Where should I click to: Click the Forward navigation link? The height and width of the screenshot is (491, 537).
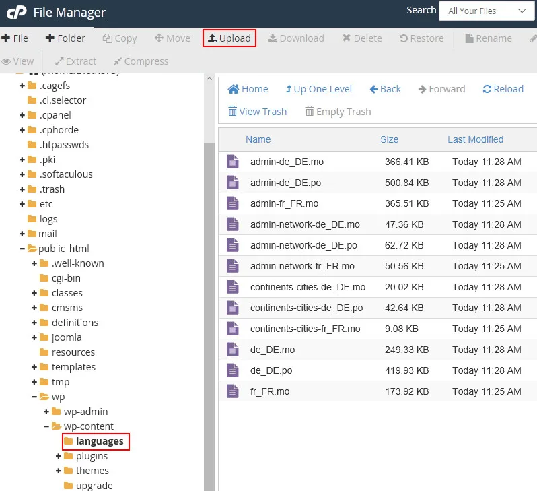click(441, 89)
